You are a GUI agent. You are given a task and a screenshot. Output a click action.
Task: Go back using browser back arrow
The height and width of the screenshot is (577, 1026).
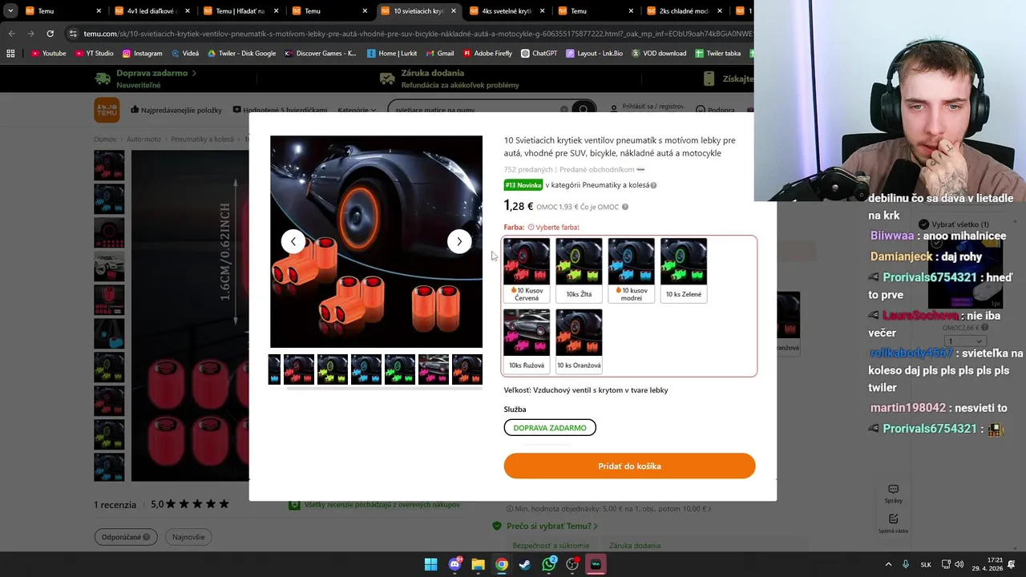[11, 34]
